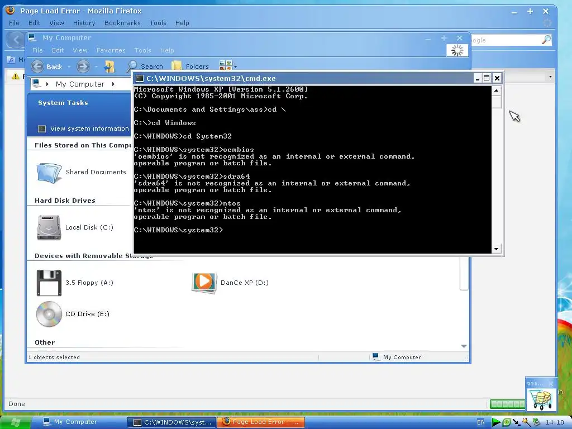Click the magic wand tray icon
Viewport: 572px width, 429px height.
tap(526, 422)
